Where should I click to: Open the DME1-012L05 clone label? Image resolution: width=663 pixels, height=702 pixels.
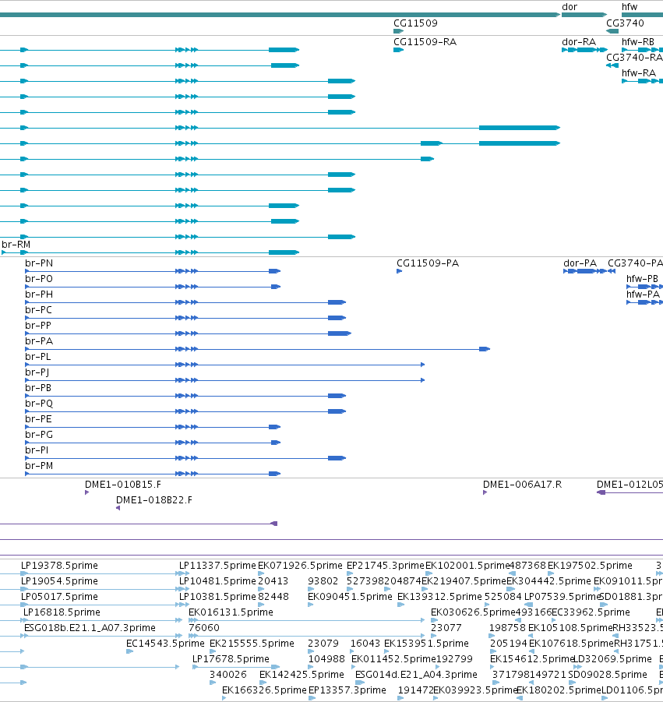(x=629, y=485)
